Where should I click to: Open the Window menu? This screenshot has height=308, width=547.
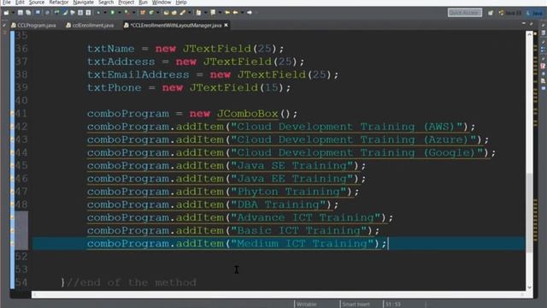[162, 3]
